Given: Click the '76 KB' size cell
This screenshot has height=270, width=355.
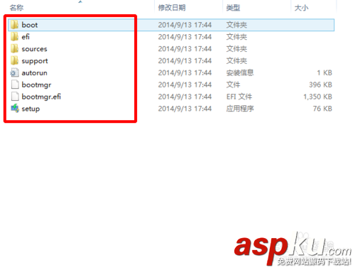Looking at the screenshot, I should (322, 109).
